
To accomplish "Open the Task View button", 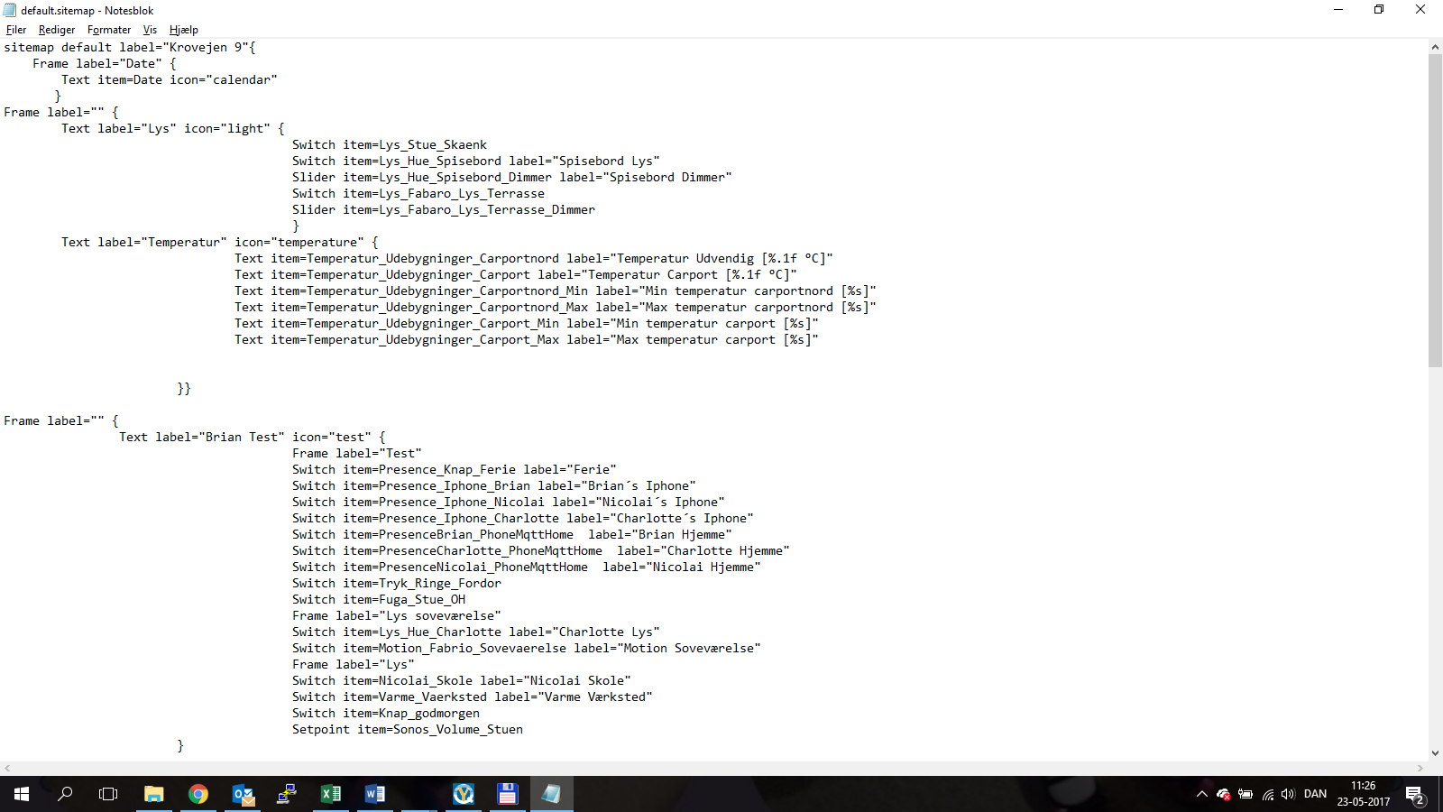I will click(x=108, y=794).
